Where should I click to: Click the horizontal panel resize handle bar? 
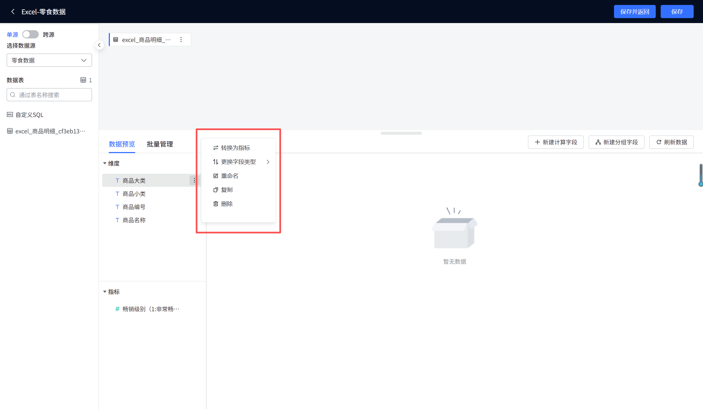click(x=401, y=133)
